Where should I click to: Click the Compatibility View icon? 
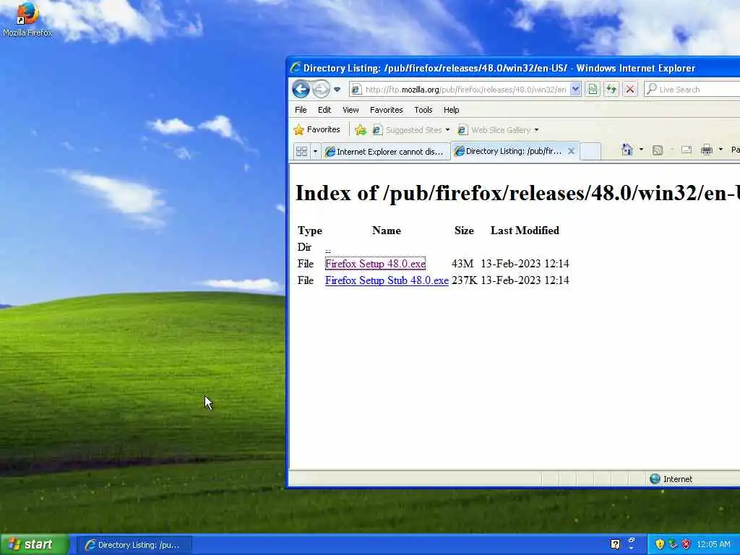[x=593, y=89]
